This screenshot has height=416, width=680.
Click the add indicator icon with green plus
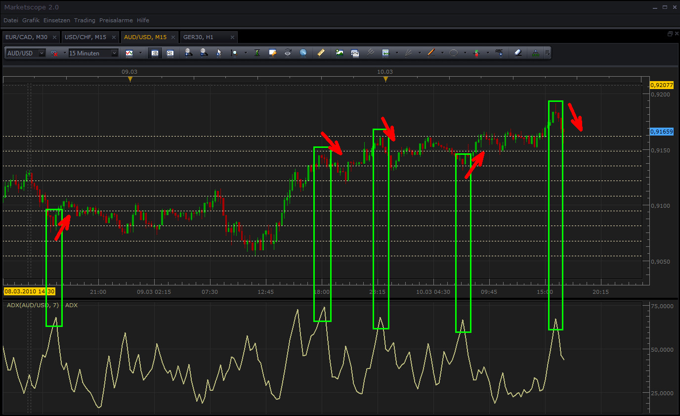tap(340, 53)
